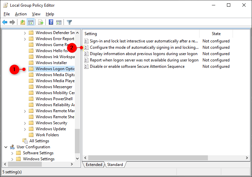Switch to the Standard tab

(x=115, y=165)
